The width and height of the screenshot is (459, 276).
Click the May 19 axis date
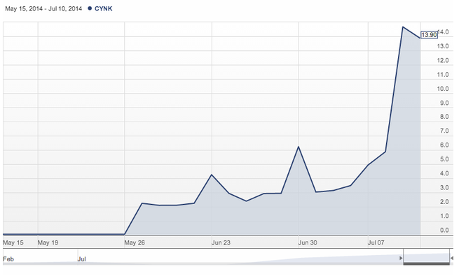coord(48,242)
